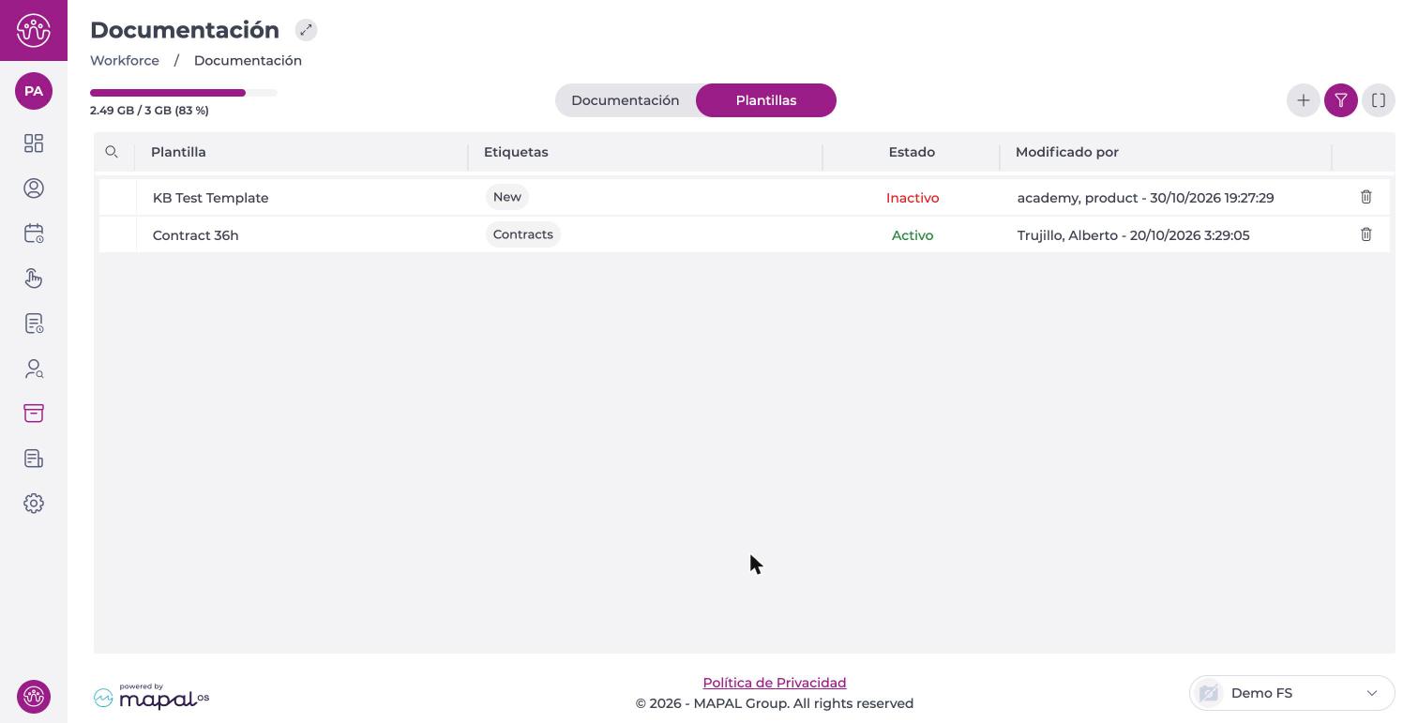Open the documentation archive box icon
The height and width of the screenshot is (723, 1418).
pos(34,414)
